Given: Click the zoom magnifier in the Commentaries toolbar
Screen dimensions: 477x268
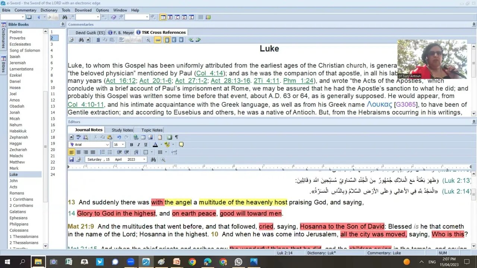Looking at the screenshot, I should pyautogui.click(x=148, y=40).
